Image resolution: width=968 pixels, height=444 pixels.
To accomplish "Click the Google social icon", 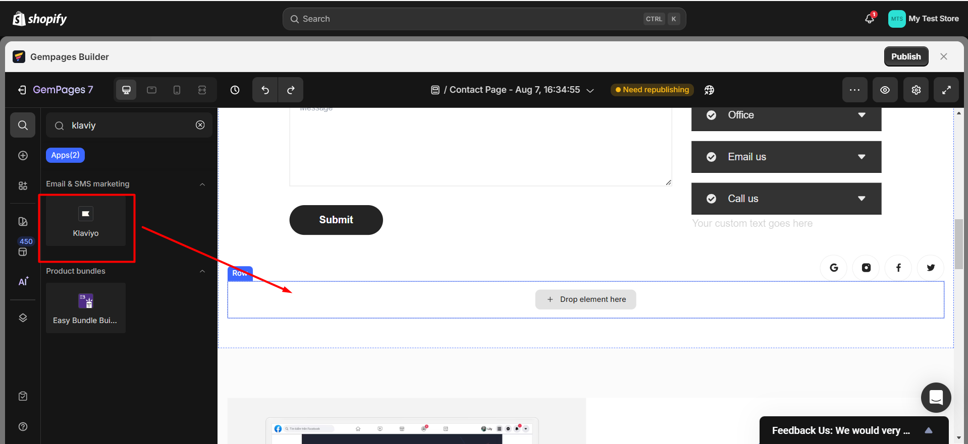I will coord(834,268).
